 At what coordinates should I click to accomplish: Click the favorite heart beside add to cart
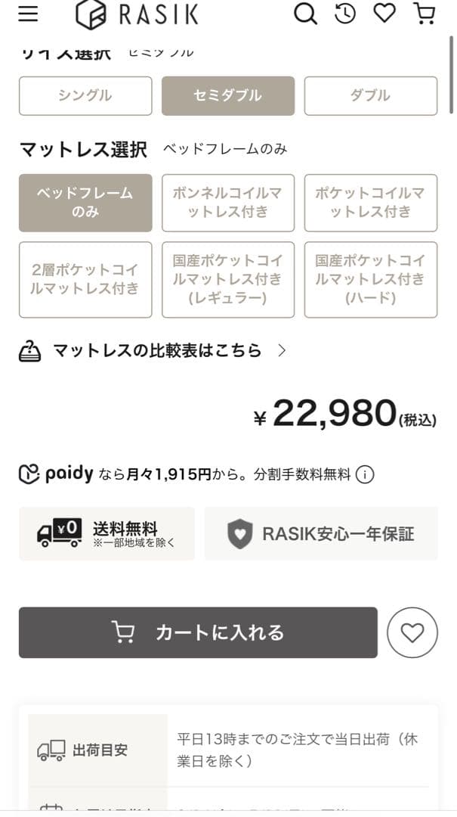412,632
